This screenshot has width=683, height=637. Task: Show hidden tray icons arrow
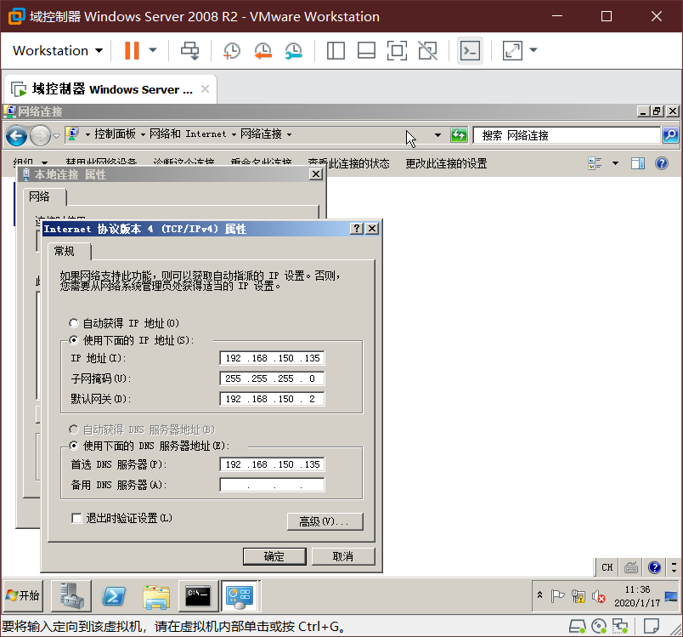[539, 594]
